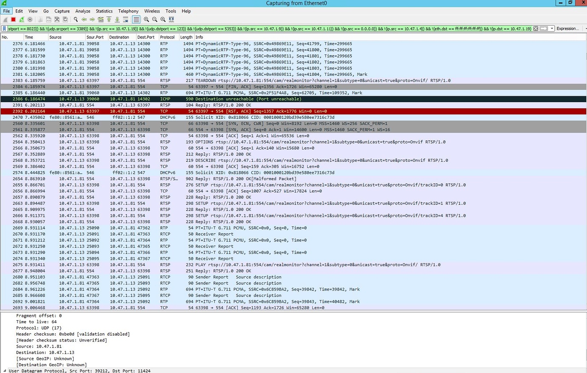
Task: Open the display filter history dropdown
Action: (x=552, y=29)
